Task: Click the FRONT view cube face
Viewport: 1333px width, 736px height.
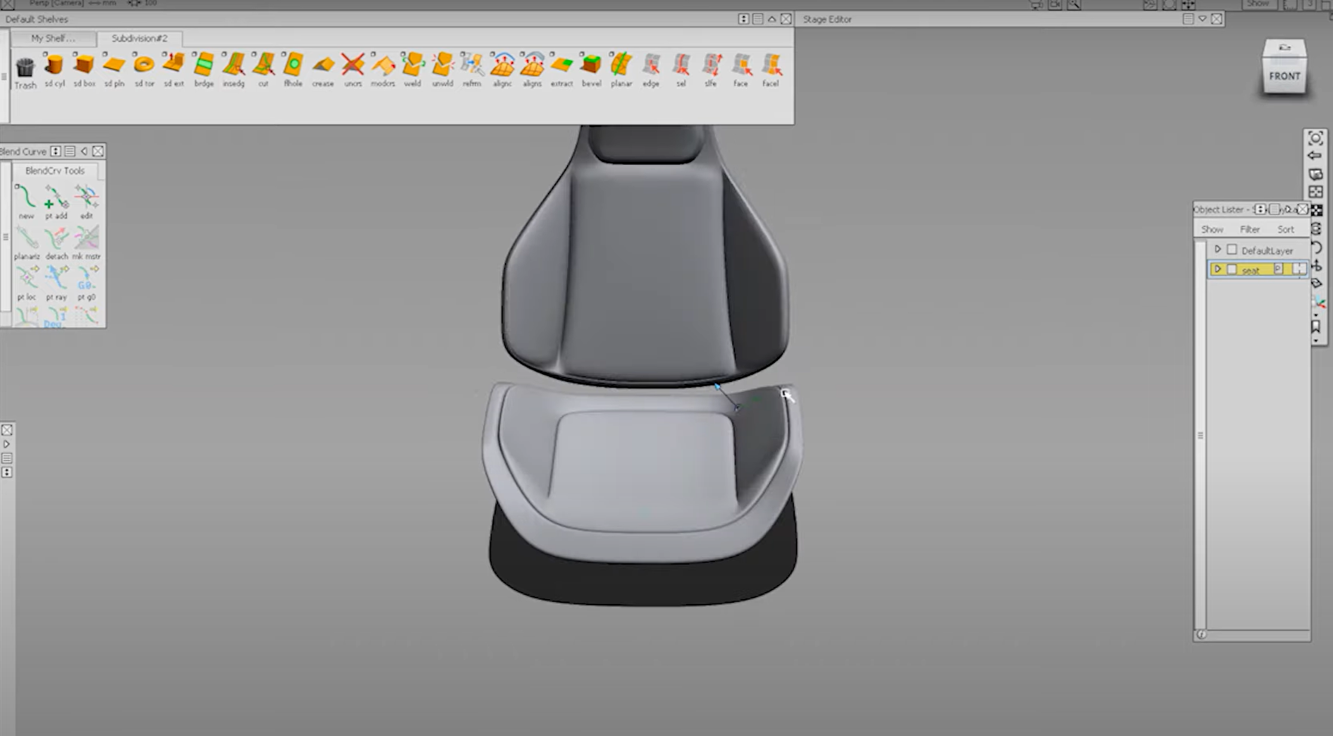Action: point(1285,76)
